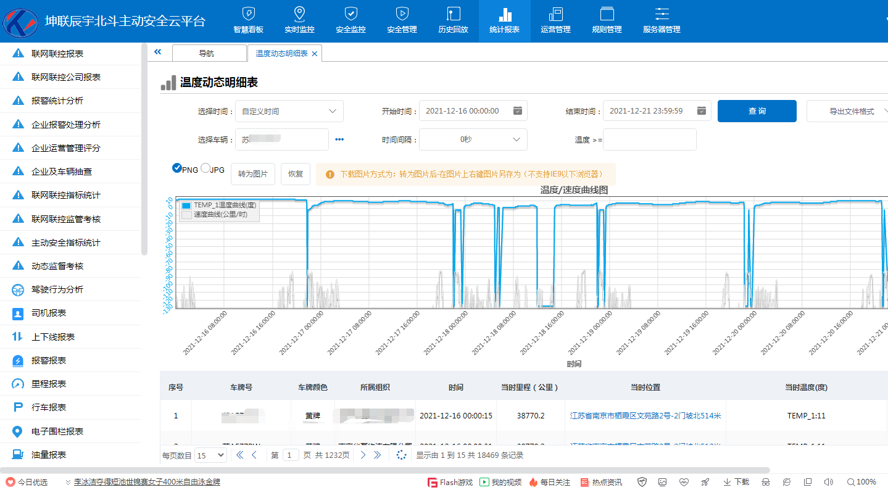Screen dimensions: 888x490
Task: Open 历史回放 playback icon
Action: pyautogui.click(x=454, y=14)
